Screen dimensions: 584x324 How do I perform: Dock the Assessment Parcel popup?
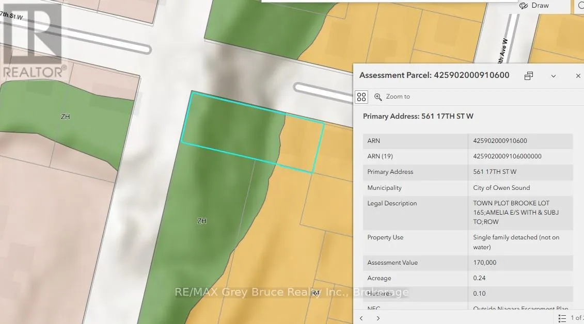(528, 76)
